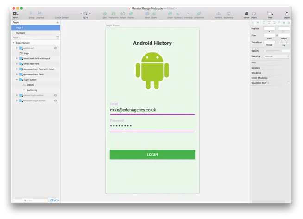The image size is (303, 219).
Task: Select the LOGIN text layer
Action: coord(36,85)
